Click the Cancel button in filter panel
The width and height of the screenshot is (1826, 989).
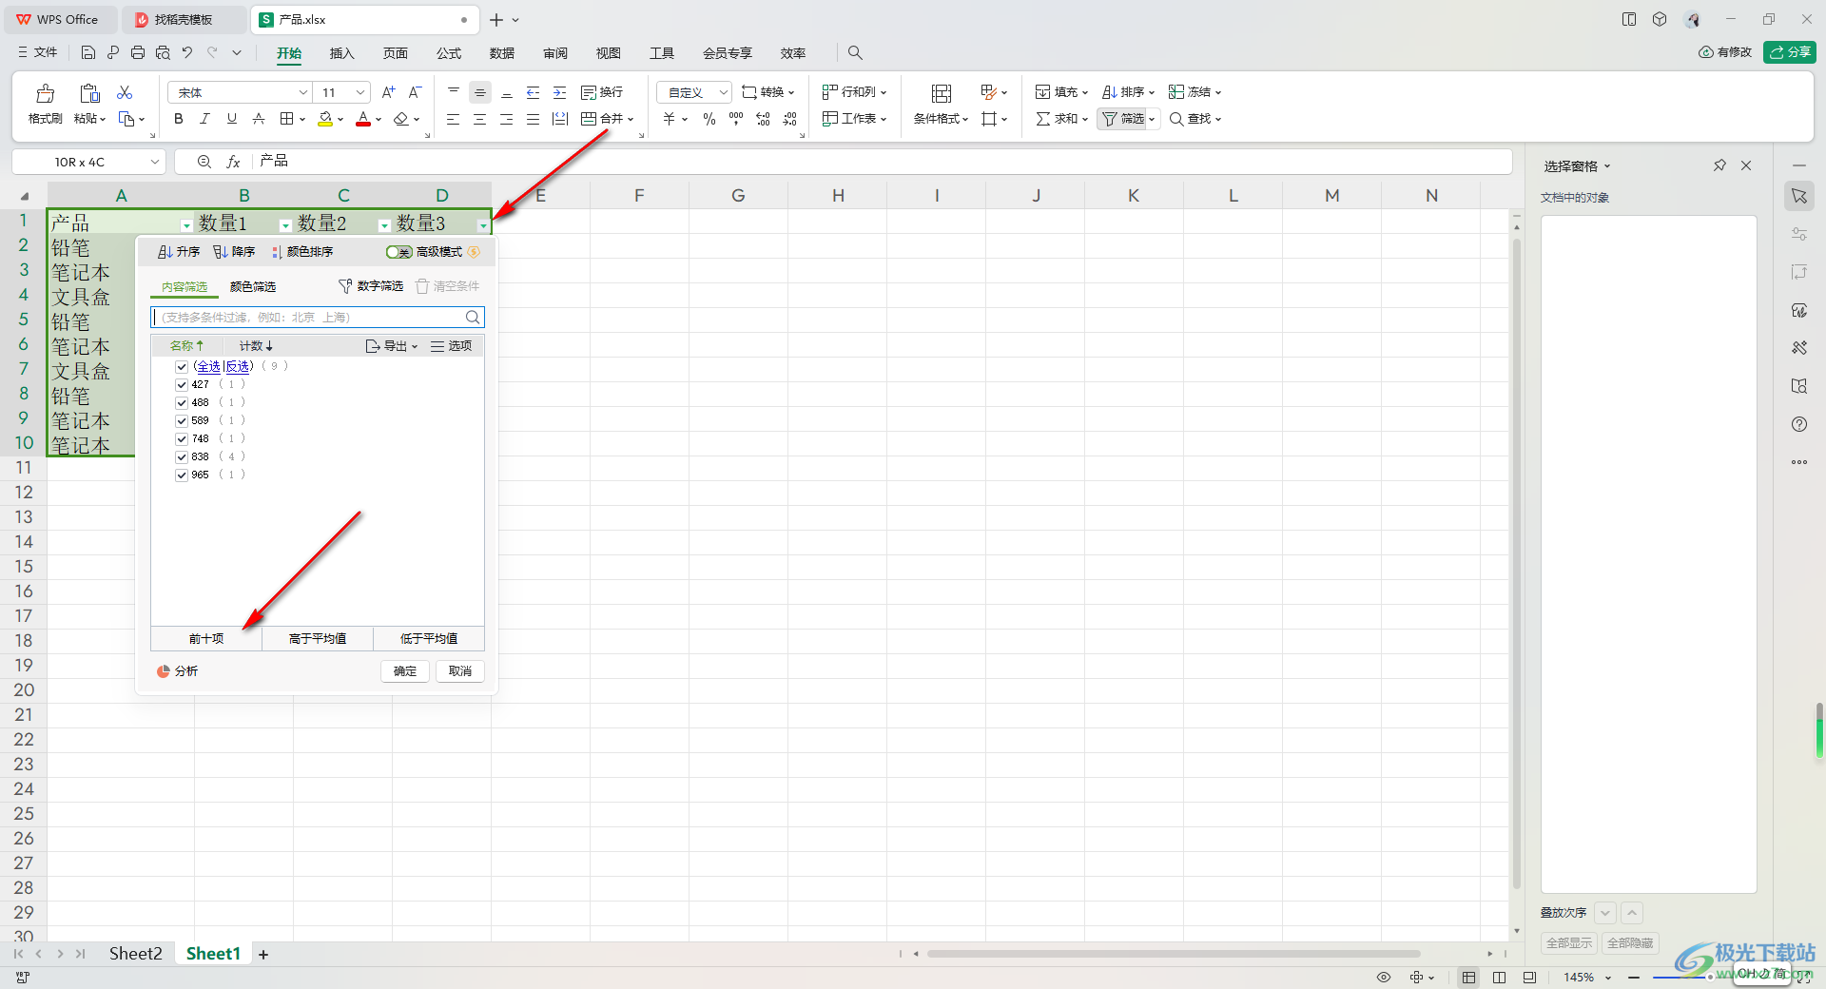click(x=460, y=671)
